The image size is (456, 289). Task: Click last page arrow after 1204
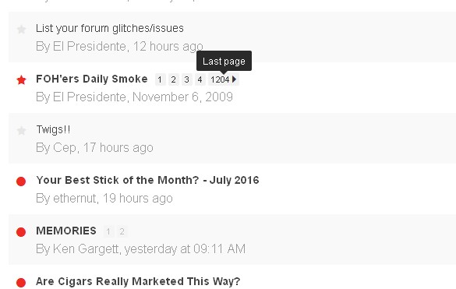coord(235,79)
